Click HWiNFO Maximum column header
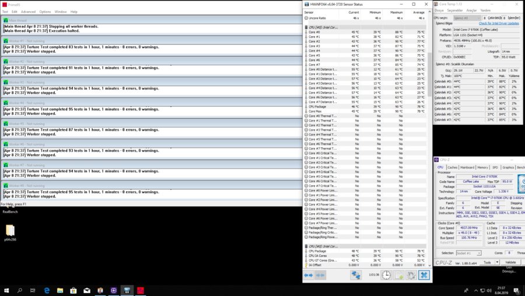Viewport: 525px width, 296px height. point(397,12)
